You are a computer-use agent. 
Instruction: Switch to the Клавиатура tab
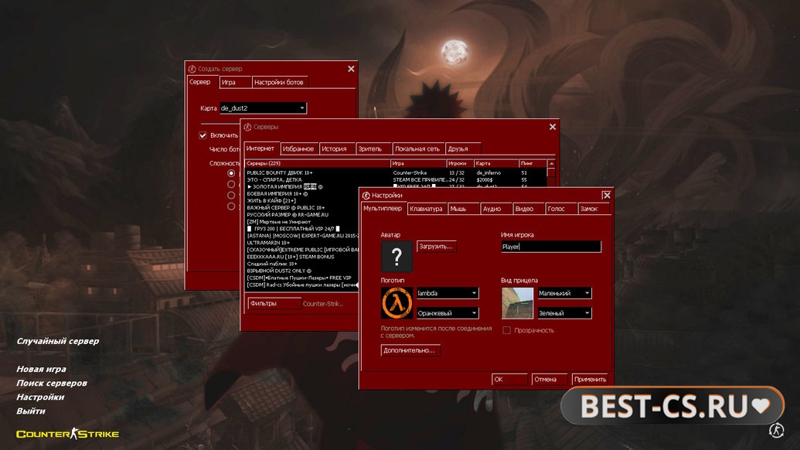(x=427, y=209)
